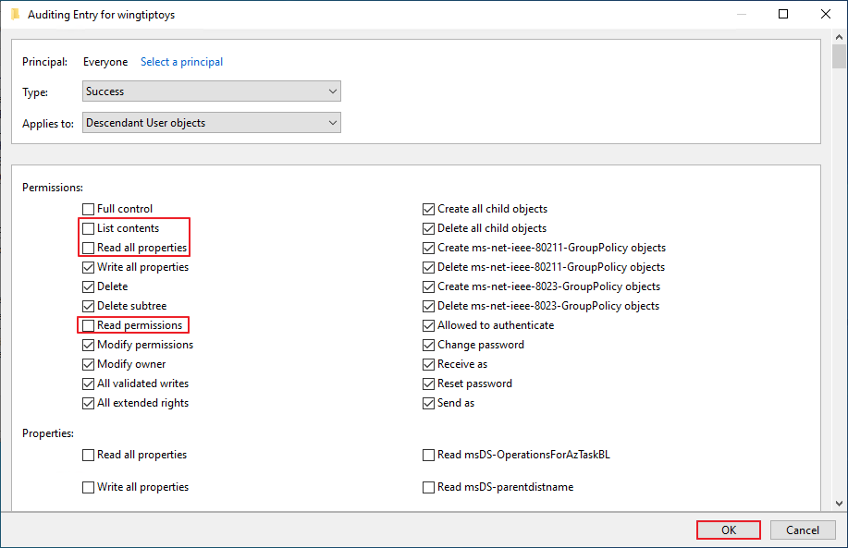Check the List contents permission
This screenshot has height=548, width=848.
pyautogui.click(x=88, y=228)
